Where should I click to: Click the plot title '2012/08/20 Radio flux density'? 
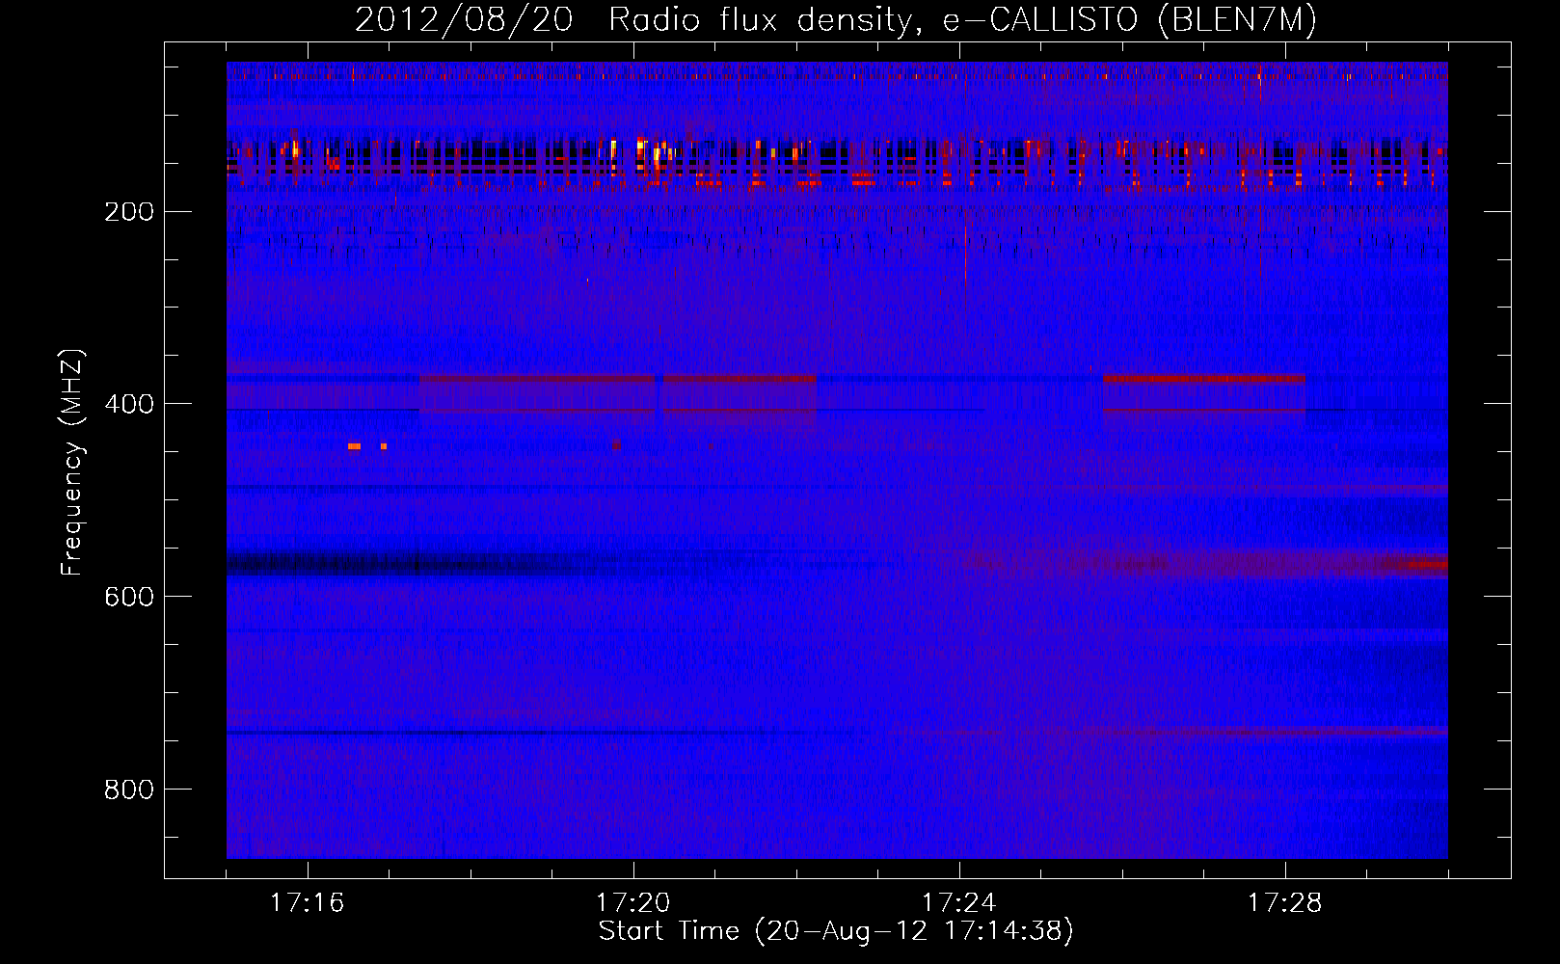(x=836, y=20)
